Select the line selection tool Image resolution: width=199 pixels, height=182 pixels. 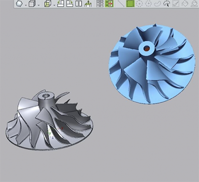(x=121, y=3)
